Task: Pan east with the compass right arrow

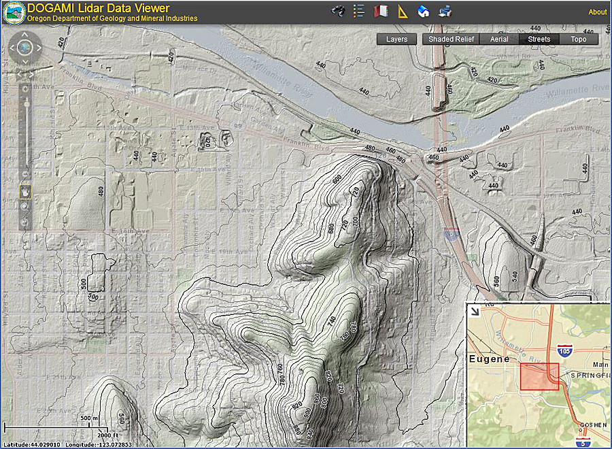Action: [39, 48]
